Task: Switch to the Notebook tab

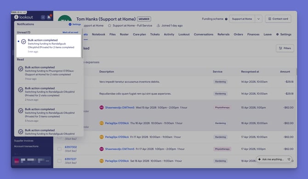Action: (x=98, y=34)
